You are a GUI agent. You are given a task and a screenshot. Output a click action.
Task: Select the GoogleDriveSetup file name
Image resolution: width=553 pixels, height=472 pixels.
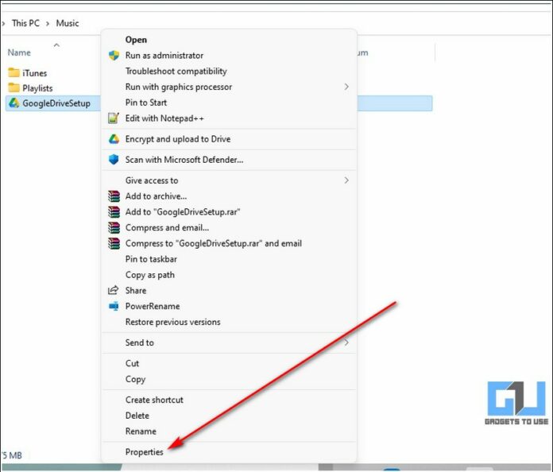(x=56, y=103)
